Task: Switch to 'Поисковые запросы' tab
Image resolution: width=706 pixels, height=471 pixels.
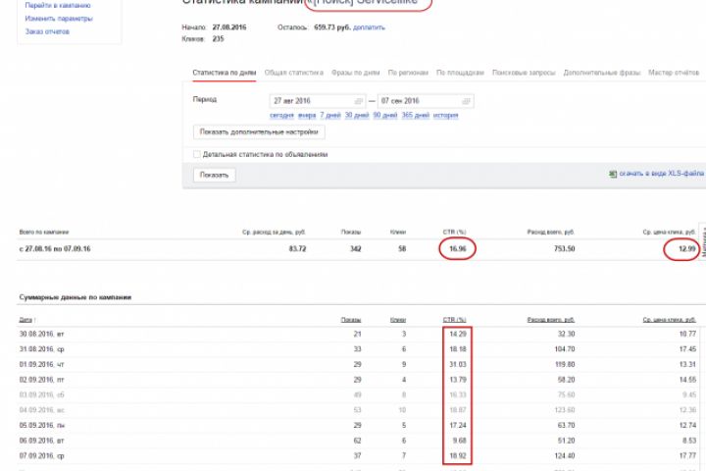Action: [524, 73]
